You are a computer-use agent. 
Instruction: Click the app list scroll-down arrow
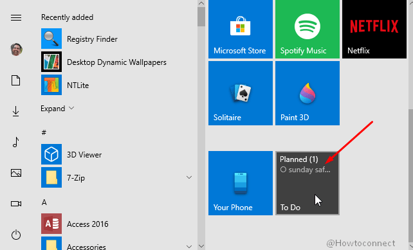coord(201,246)
